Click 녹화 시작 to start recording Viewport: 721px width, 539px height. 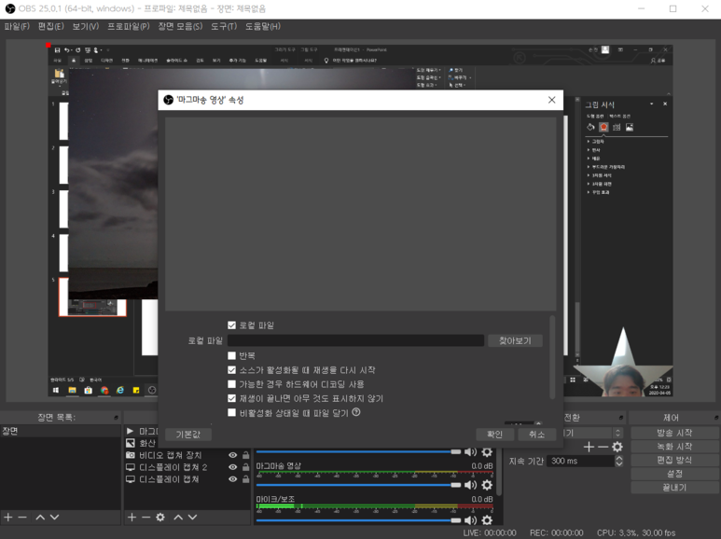pos(674,446)
